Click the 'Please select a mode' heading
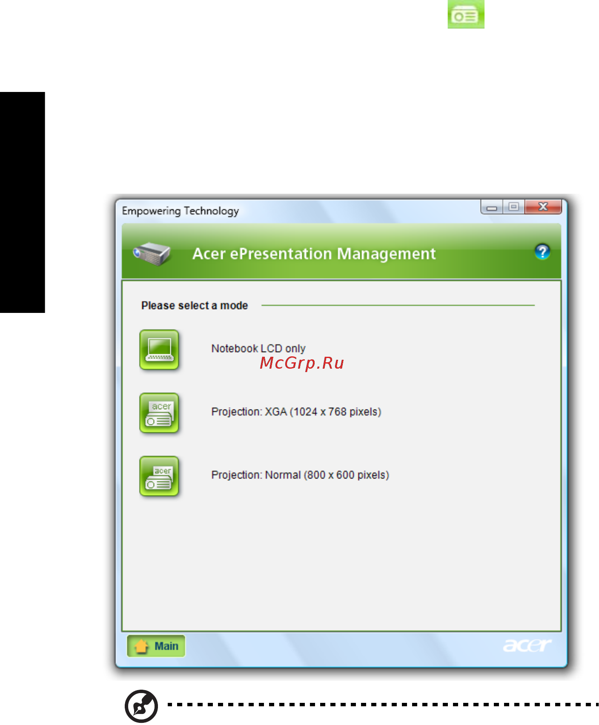This screenshot has width=599, height=725. tap(195, 306)
